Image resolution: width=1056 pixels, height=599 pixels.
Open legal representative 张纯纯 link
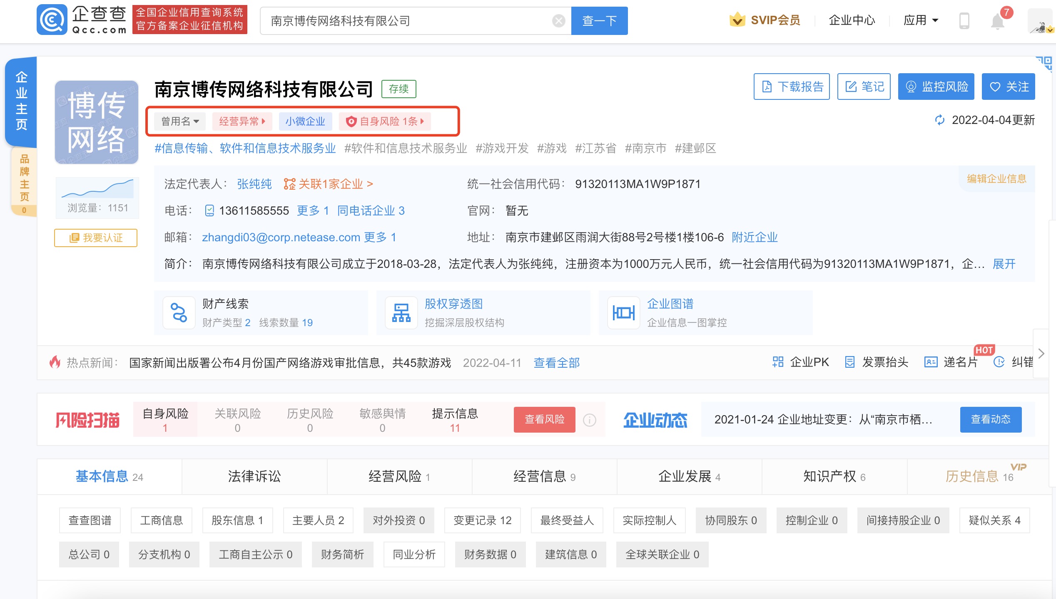[254, 184]
